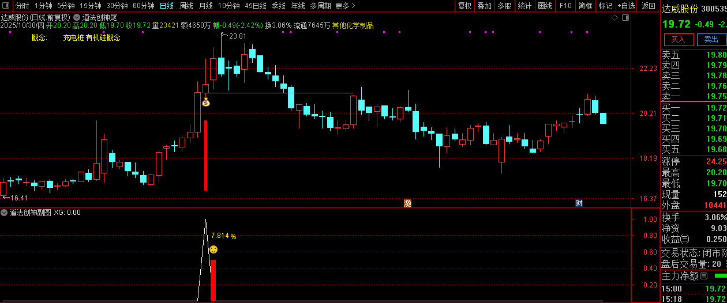Click the 叠加 overlay button
727x303 pixels.
[x=484, y=6]
